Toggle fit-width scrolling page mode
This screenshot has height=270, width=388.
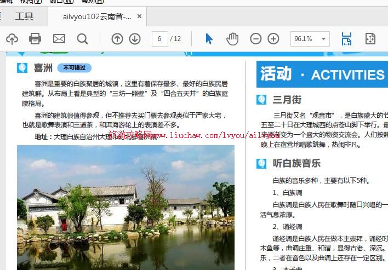pos(346,38)
